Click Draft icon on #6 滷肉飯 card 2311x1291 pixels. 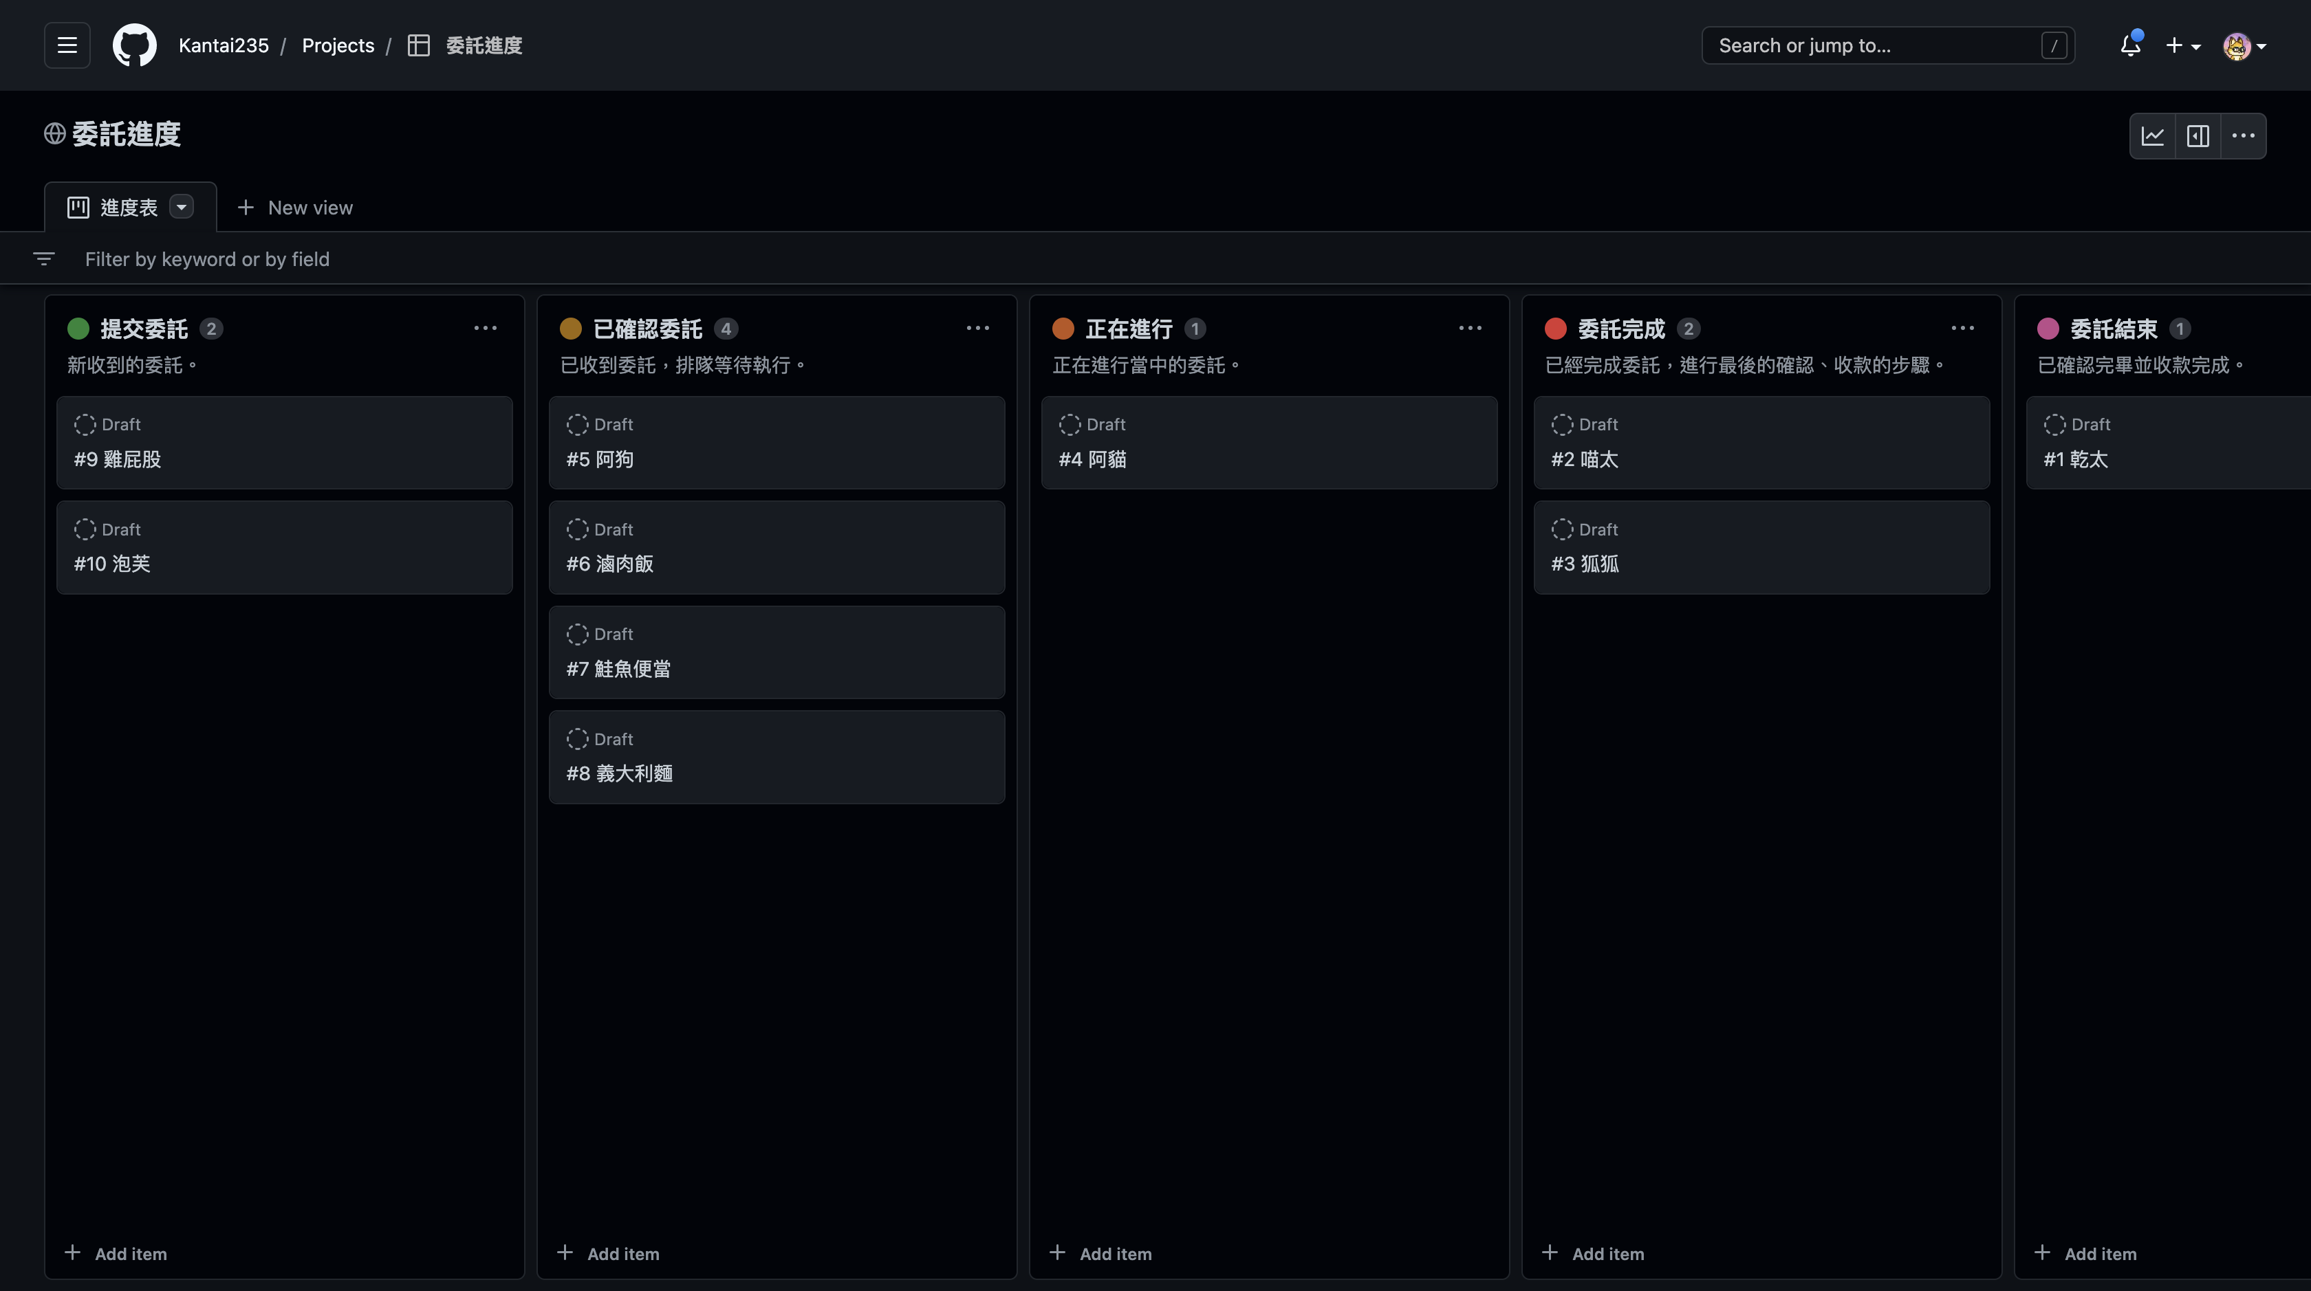click(578, 529)
